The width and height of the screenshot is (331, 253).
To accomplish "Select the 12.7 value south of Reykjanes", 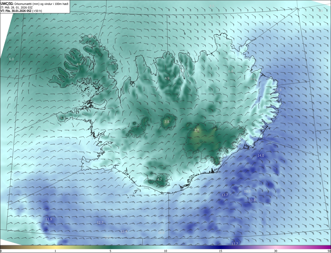I will 100,222.
